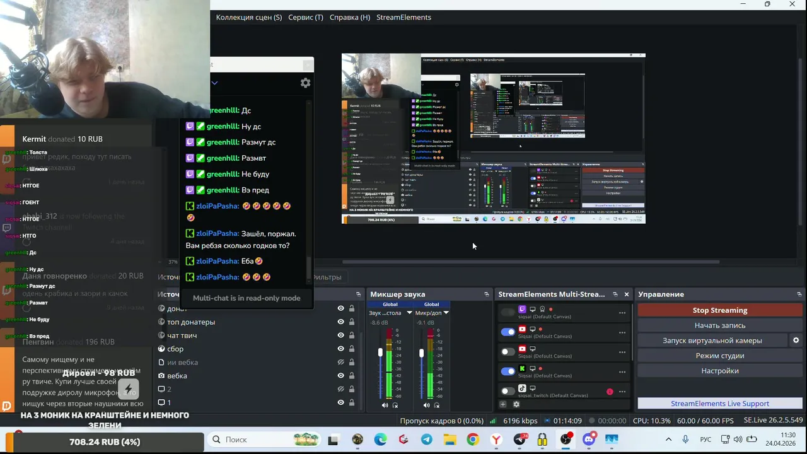Open Yandex Browser from the taskbar
This screenshot has width=807, height=454.
click(497, 439)
